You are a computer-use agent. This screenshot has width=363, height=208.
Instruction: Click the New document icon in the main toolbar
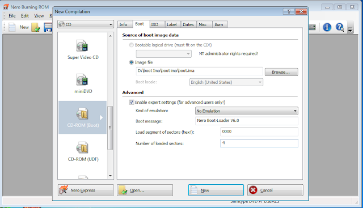(x=12, y=27)
